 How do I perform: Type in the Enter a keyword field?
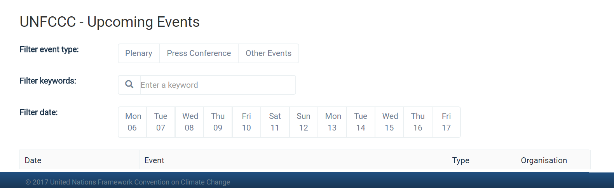pos(217,85)
